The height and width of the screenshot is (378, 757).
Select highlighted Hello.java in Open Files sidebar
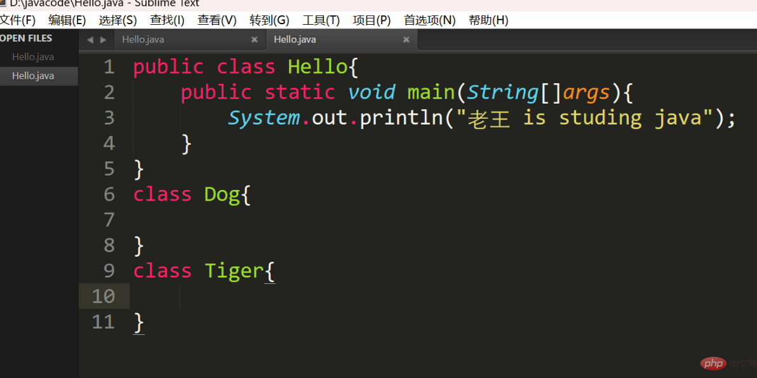point(39,76)
